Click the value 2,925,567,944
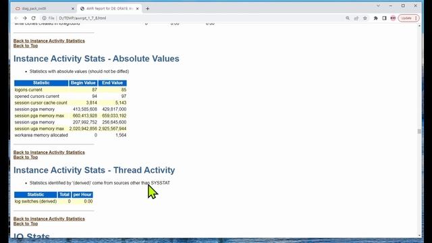The image size is (432, 243). coord(113,129)
